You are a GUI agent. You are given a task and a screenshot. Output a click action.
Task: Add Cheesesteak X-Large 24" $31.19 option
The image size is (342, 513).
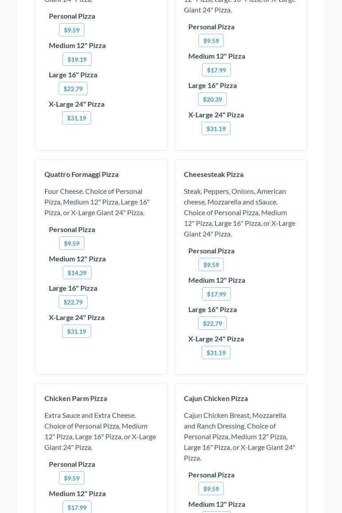(x=216, y=353)
